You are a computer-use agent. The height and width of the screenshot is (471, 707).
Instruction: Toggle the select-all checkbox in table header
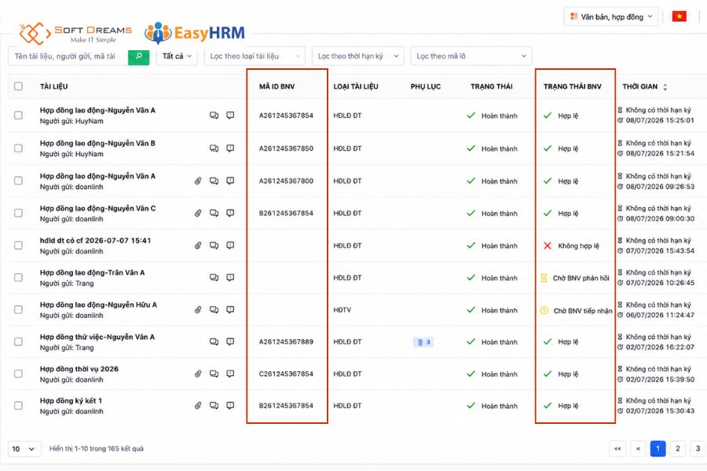point(19,86)
